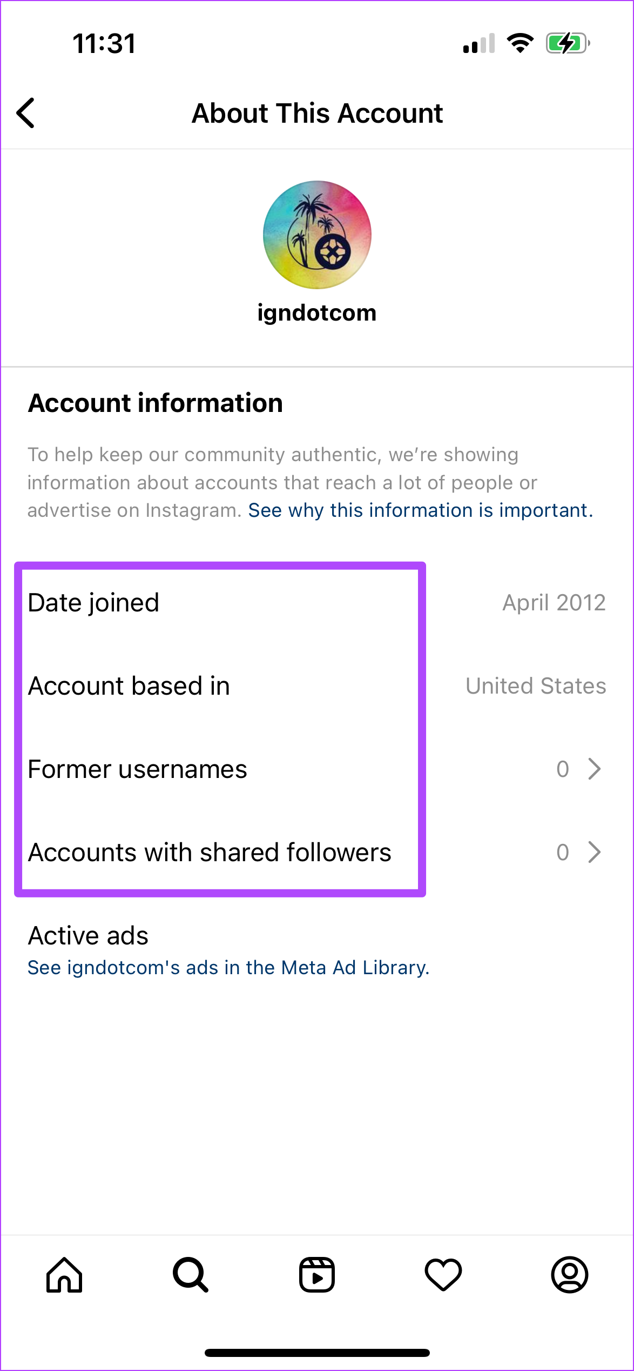Click 'See why this information is important' link

pyautogui.click(x=420, y=510)
